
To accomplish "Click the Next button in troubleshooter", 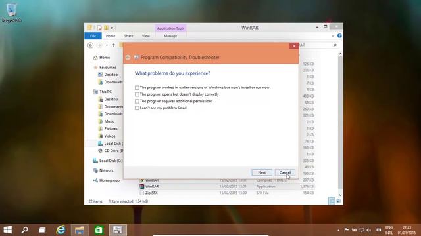I will [262, 172].
